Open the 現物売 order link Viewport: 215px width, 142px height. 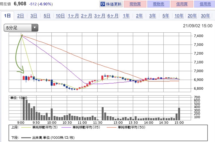pyautogui.click(x=158, y=4)
